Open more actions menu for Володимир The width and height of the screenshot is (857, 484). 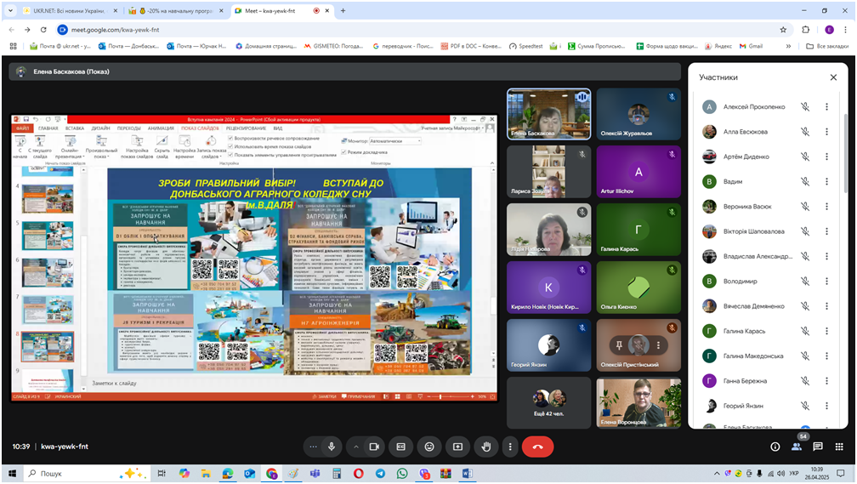click(x=826, y=281)
